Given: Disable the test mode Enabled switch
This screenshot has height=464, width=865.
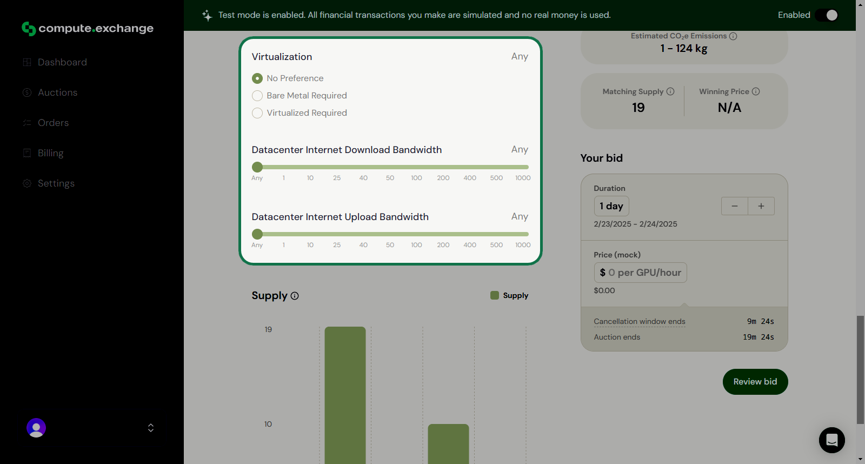Looking at the screenshot, I should [827, 15].
